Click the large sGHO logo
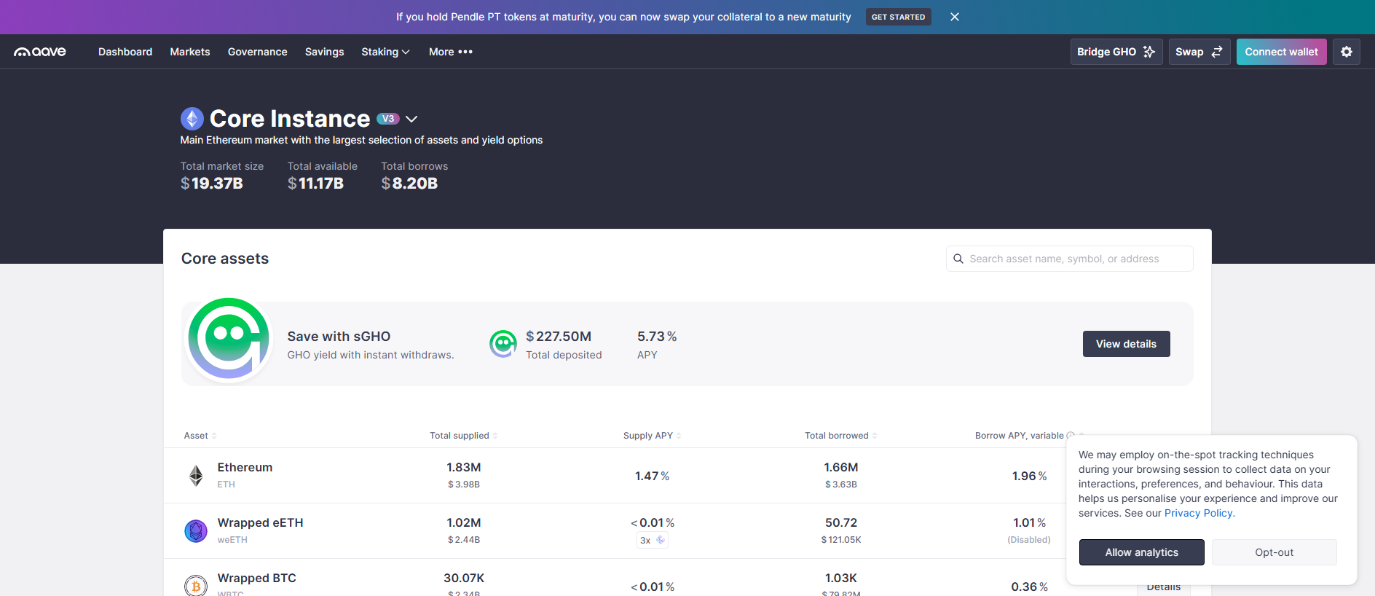Image resolution: width=1375 pixels, height=596 pixels. pos(229,339)
